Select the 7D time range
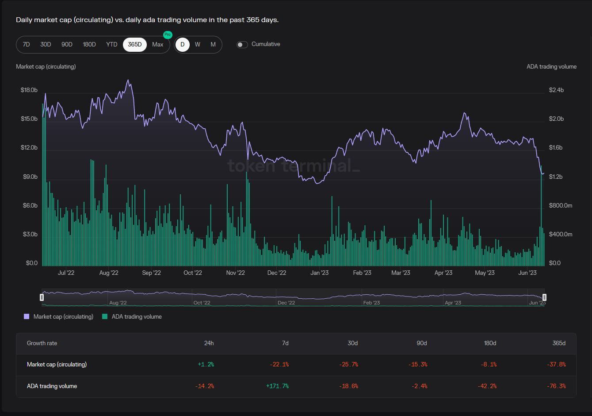The height and width of the screenshot is (416, 592). click(26, 45)
